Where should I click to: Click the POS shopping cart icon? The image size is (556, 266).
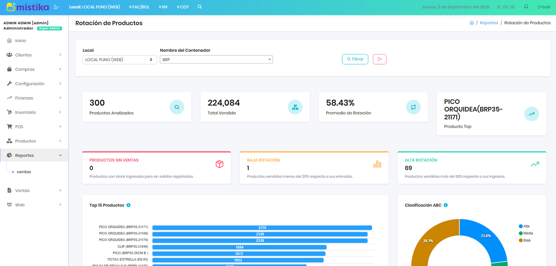tap(9, 127)
